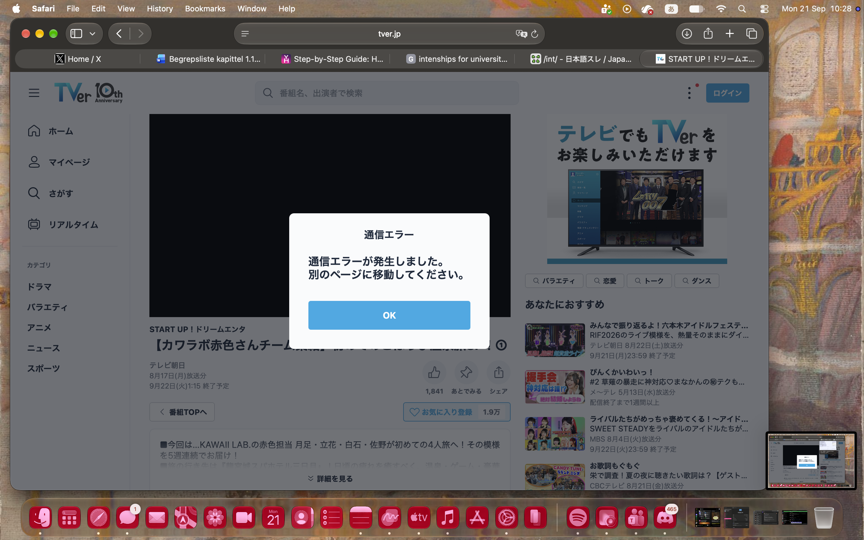Pin the episode with あとでみる icon
Screen dimensions: 864x540
466,373
